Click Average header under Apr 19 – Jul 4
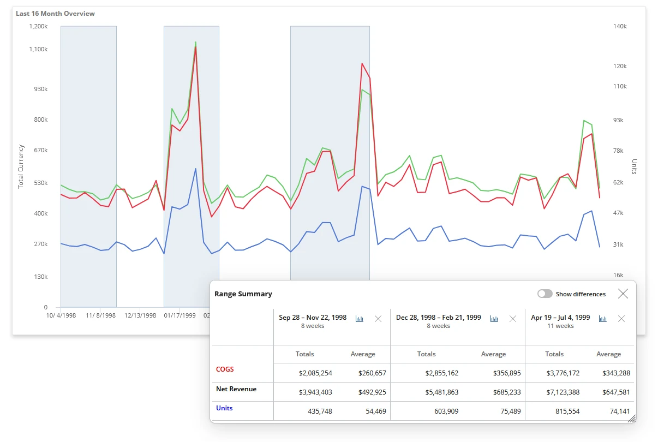Screen dimensions: 670x442 pos(609,354)
